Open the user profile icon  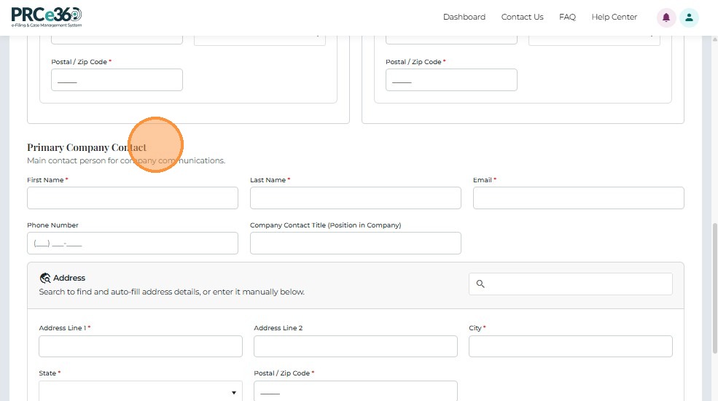tap(689, 17)
